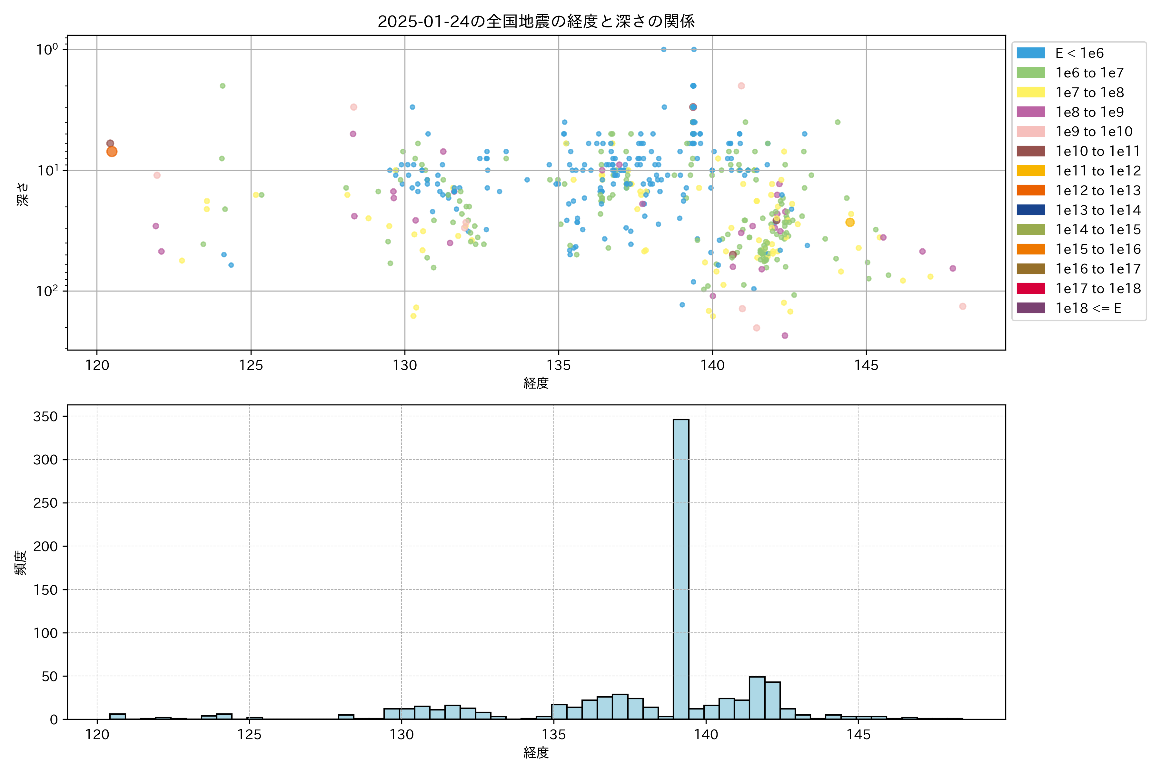Viewport: 1161px width, 774px height.
Task: Click the yellow 1e7 to 1e8 swatch
Action: click(x=1031, y=92)
